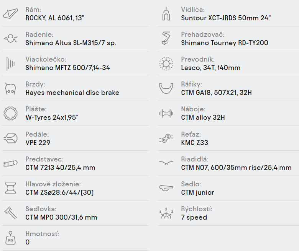The width and height of the screenshot is (299, 251).
Task: Click the handlebar icon beside Riadidlá
Action: tap(166, 163)
